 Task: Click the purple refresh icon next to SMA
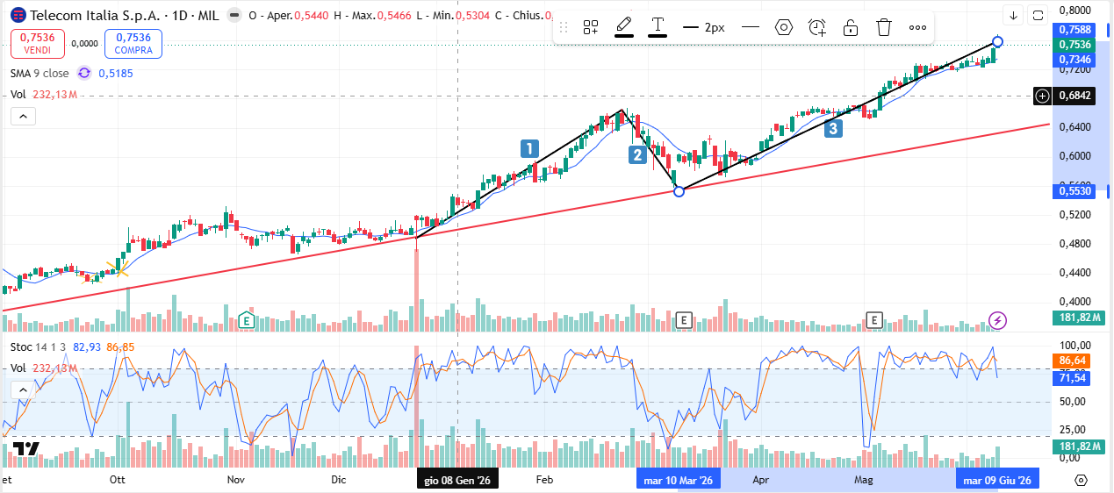pyautogui.click(x=84, y=74)
